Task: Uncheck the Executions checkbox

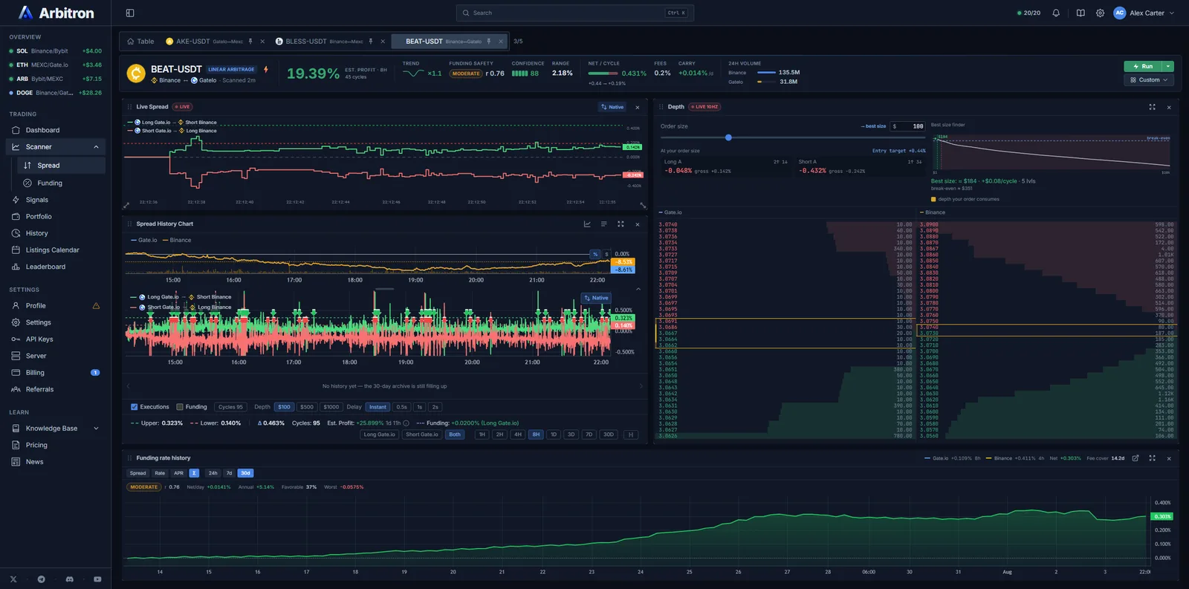Action: coord(135,407)
